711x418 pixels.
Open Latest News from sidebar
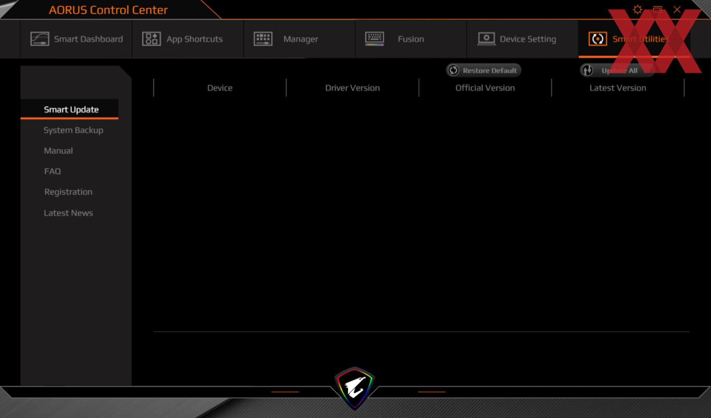(x=68, y=213)
